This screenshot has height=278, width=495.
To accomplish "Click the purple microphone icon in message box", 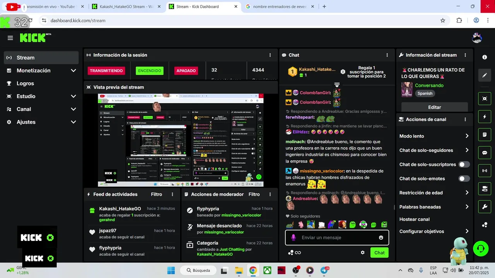I will tap(294, 237).
